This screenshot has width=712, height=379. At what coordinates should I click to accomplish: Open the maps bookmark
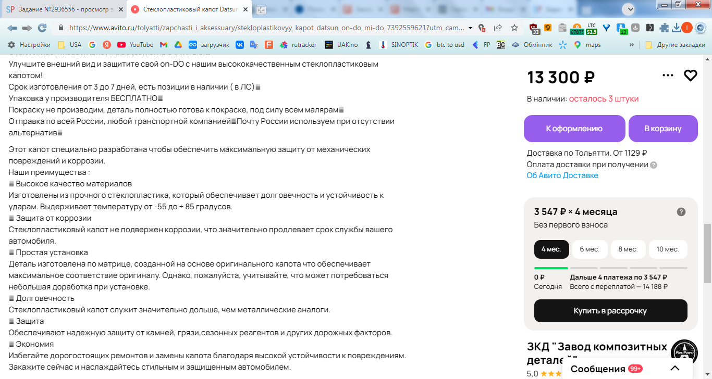click(x=587, y=45)
